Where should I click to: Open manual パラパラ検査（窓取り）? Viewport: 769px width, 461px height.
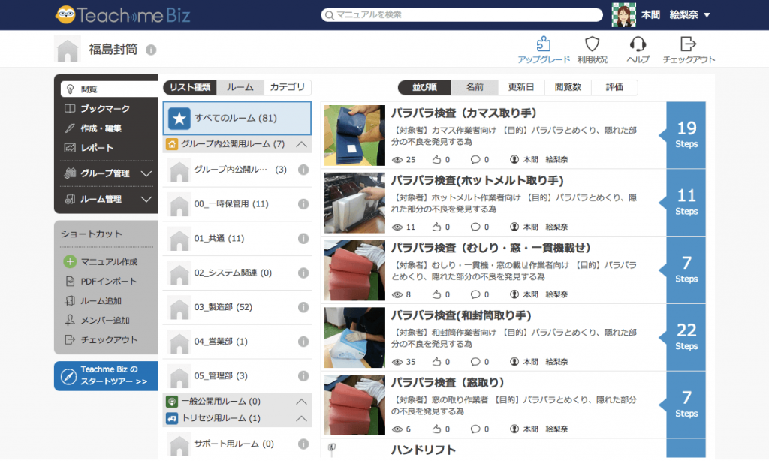[448, 382]
